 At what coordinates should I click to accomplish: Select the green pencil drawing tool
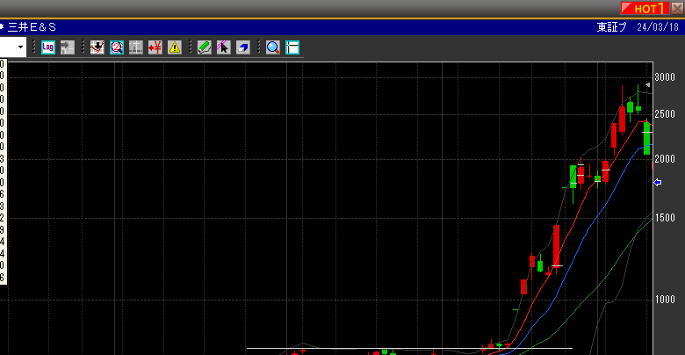coord(204,47)
